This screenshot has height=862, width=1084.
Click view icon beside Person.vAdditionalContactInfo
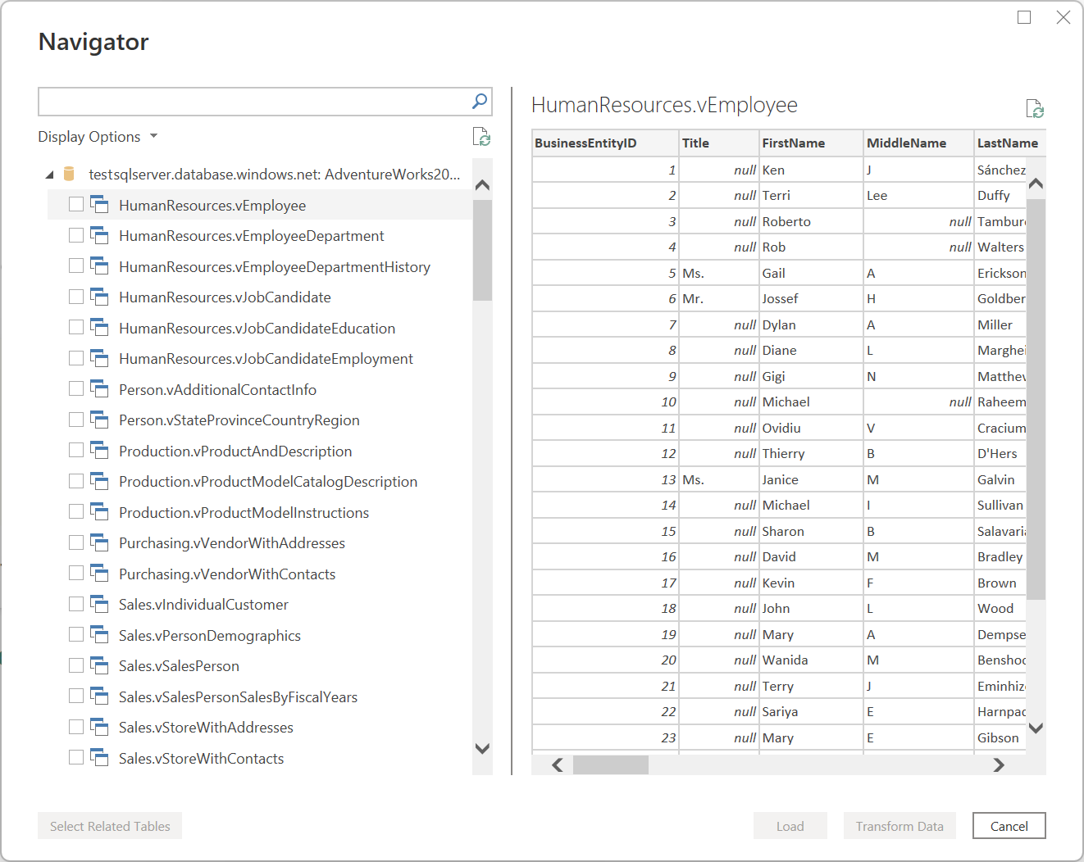coord(99,389)
